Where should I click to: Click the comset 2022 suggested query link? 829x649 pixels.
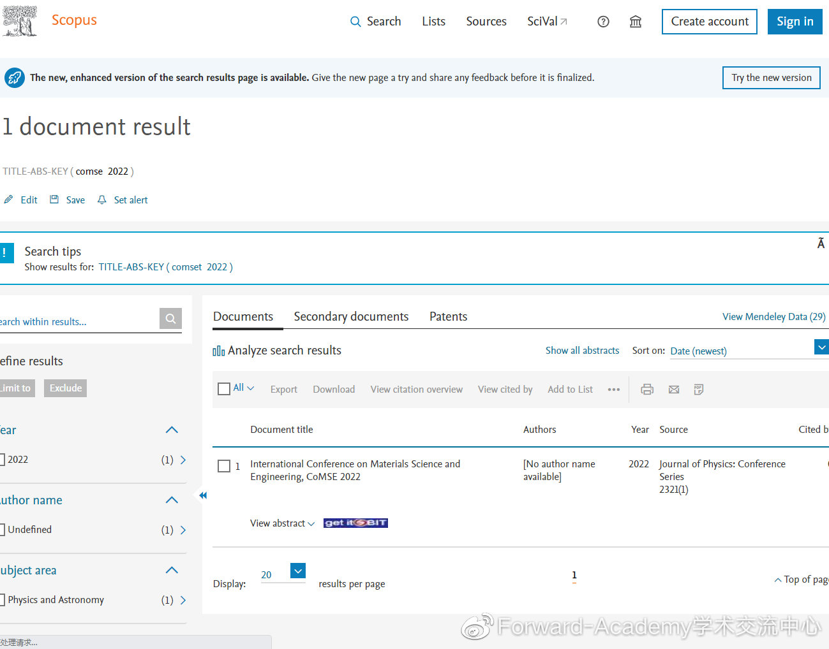[166, 267]
